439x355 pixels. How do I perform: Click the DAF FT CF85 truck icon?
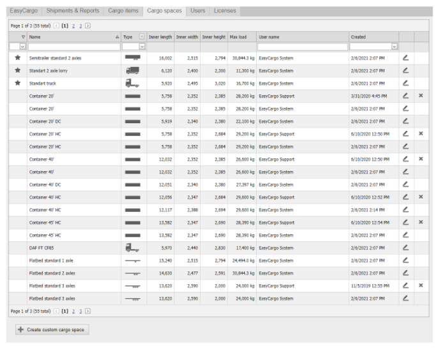132,248
